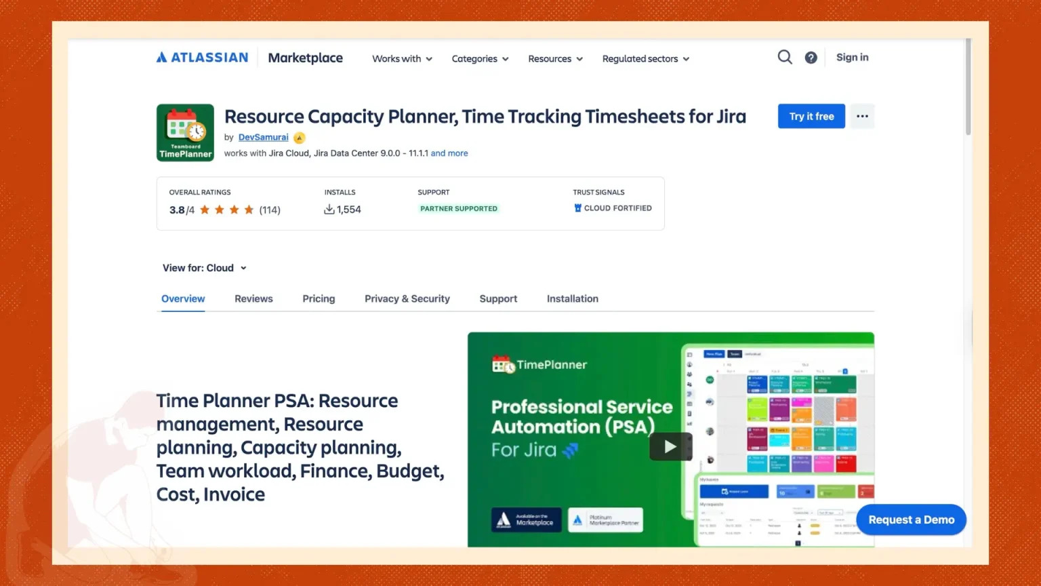
Task: Click the rating stars
Action: coord(226,210)
